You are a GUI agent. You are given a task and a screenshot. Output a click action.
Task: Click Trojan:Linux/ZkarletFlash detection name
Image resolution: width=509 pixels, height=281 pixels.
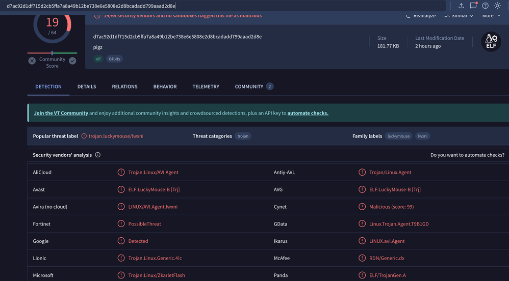tap(157, 275)
